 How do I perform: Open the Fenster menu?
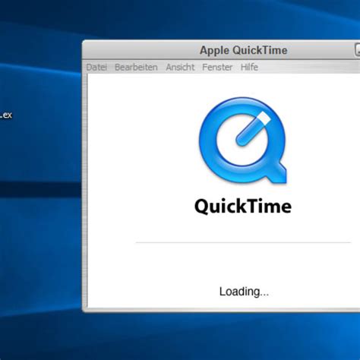point(217,67)
